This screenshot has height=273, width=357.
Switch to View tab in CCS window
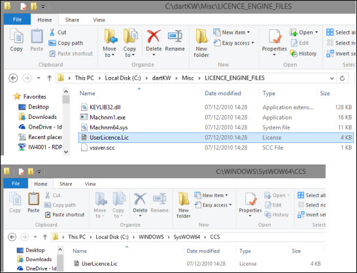click(90, 184)
